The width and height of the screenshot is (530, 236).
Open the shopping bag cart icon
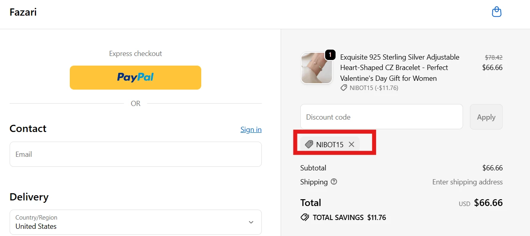(x=496, y=12)
